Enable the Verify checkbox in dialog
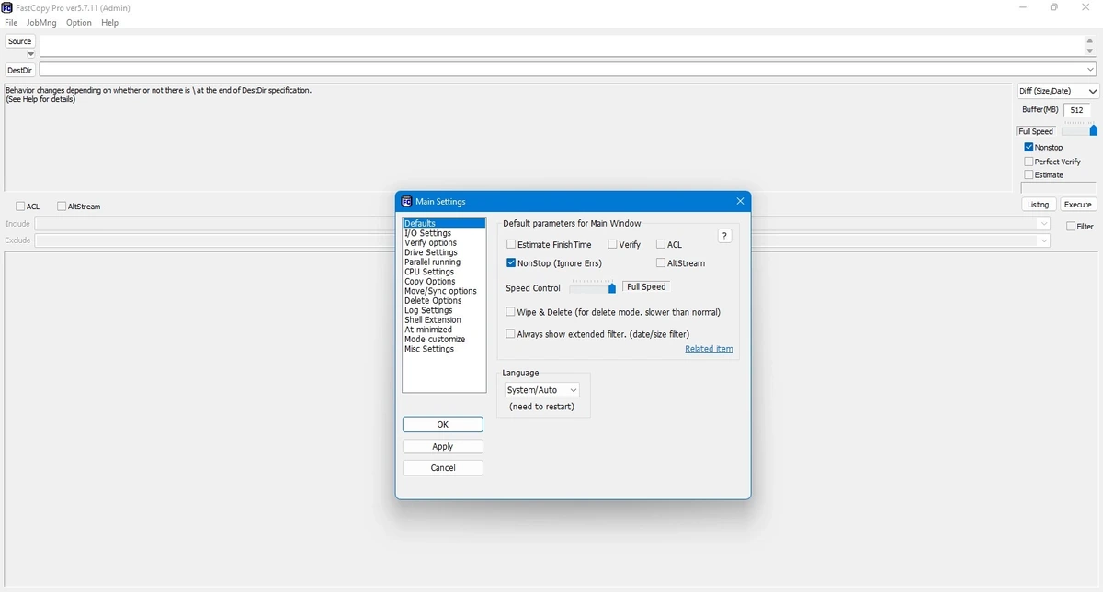This screenshot has width=1103, height=592. pos(613,245)
